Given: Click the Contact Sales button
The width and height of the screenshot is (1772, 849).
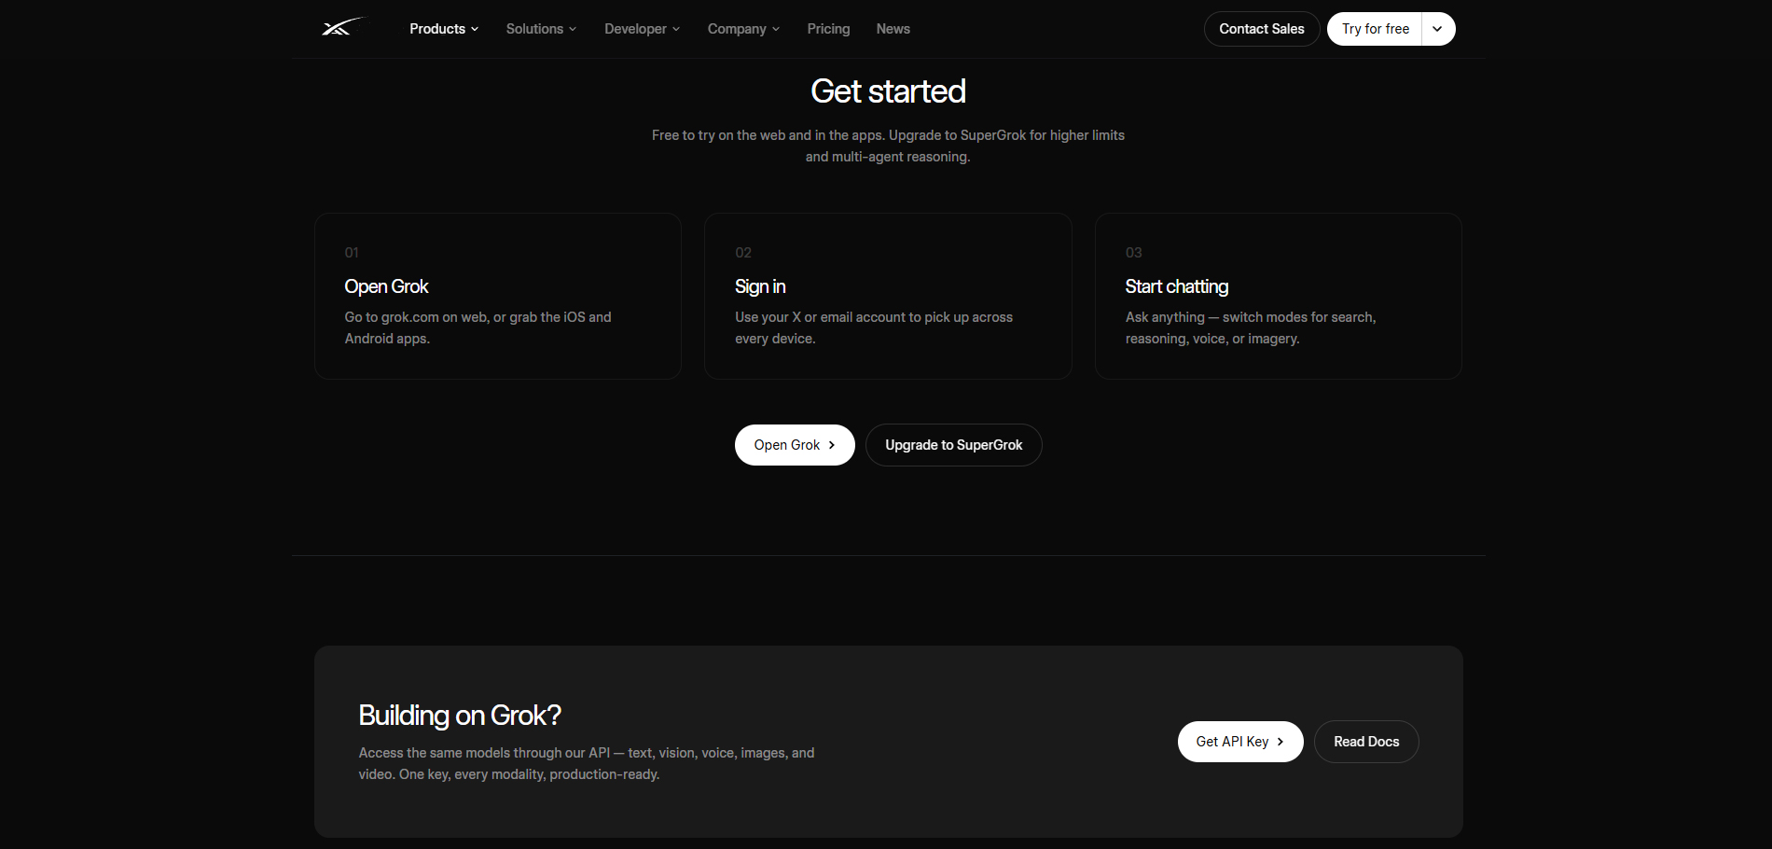Looking at the screenshot, I should [x=1262, y=29].
